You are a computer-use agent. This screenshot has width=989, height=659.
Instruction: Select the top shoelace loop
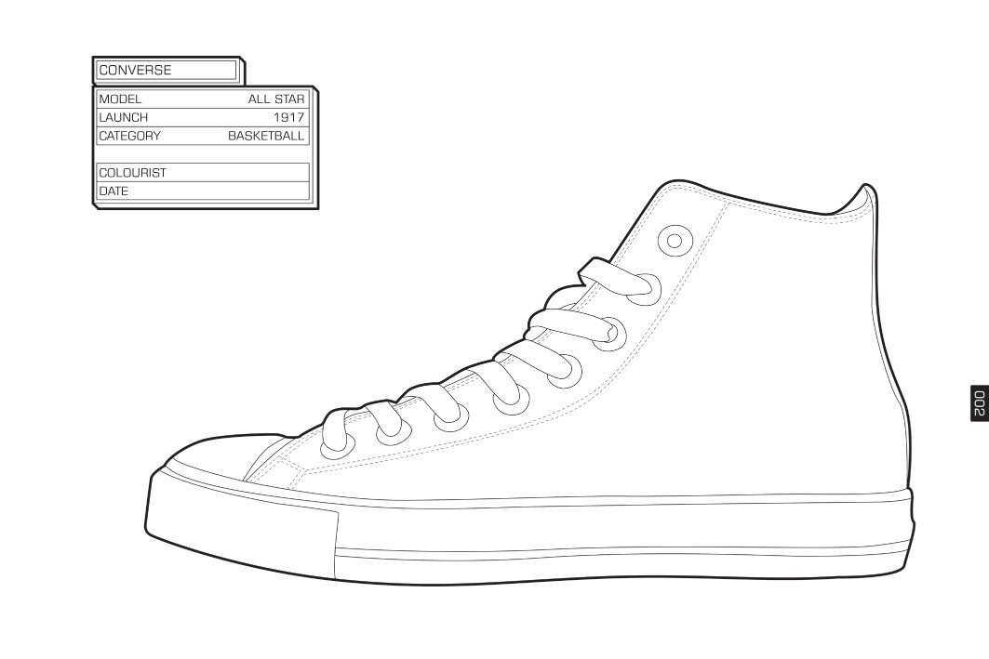click(x=616, y=279)
